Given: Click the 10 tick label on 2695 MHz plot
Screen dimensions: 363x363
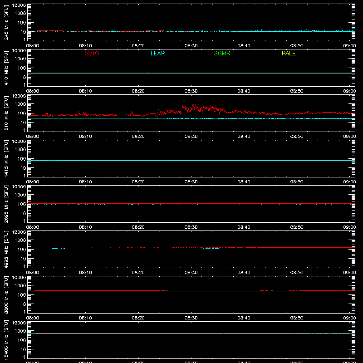Looking at the screenshot, I should coord(23,213).
